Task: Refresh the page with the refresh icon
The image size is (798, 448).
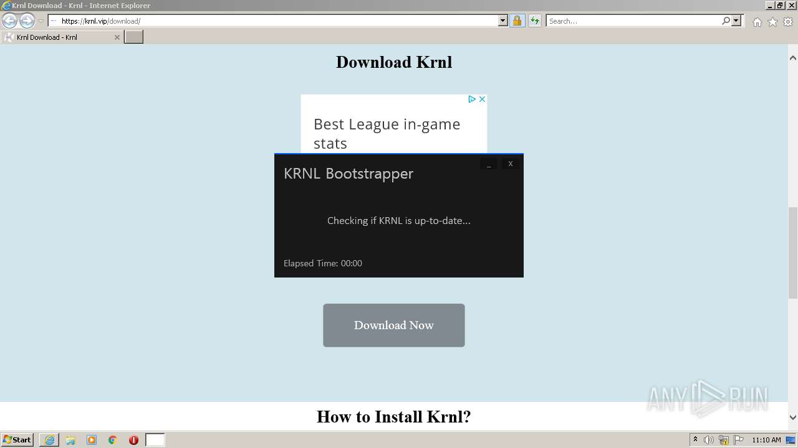Action: (534, 21)
